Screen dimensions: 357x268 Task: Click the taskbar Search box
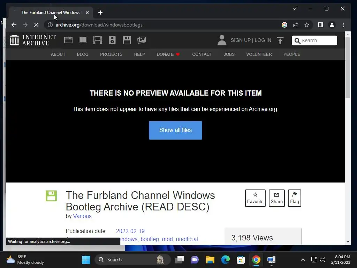tap(132, 260)
